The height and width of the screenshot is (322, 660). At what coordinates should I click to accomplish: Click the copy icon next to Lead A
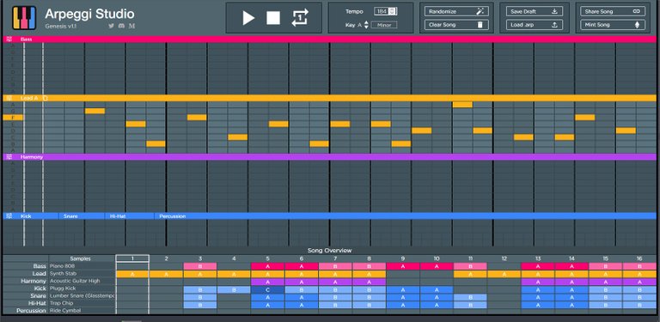coord(46,98)
